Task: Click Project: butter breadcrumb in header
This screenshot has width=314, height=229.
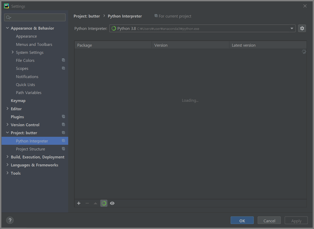Action: (x=87, y=16)
